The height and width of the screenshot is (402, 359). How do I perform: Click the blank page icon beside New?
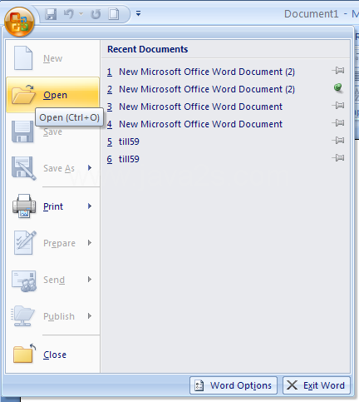23,58
